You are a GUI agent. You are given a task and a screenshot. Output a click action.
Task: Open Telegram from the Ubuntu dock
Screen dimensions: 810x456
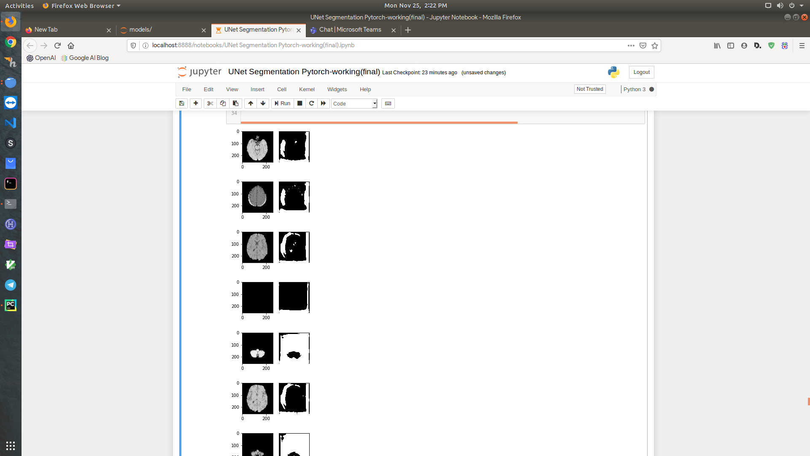(x=11, y=285)
